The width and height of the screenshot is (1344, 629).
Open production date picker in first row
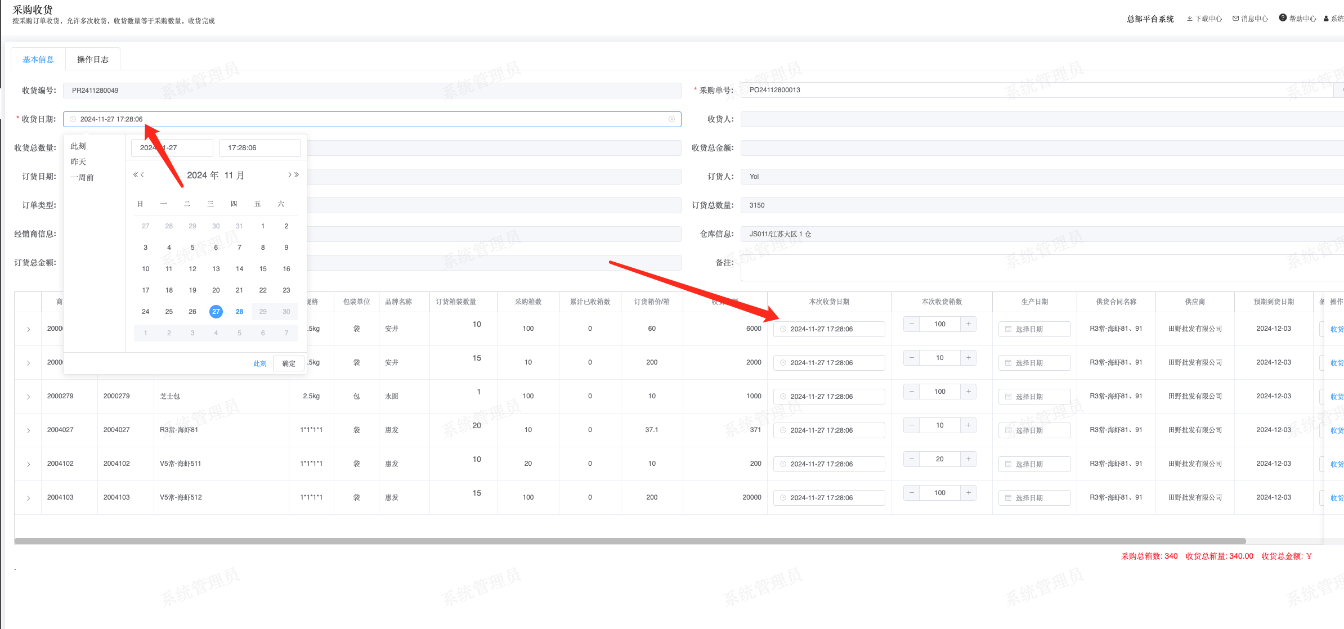1034,329
